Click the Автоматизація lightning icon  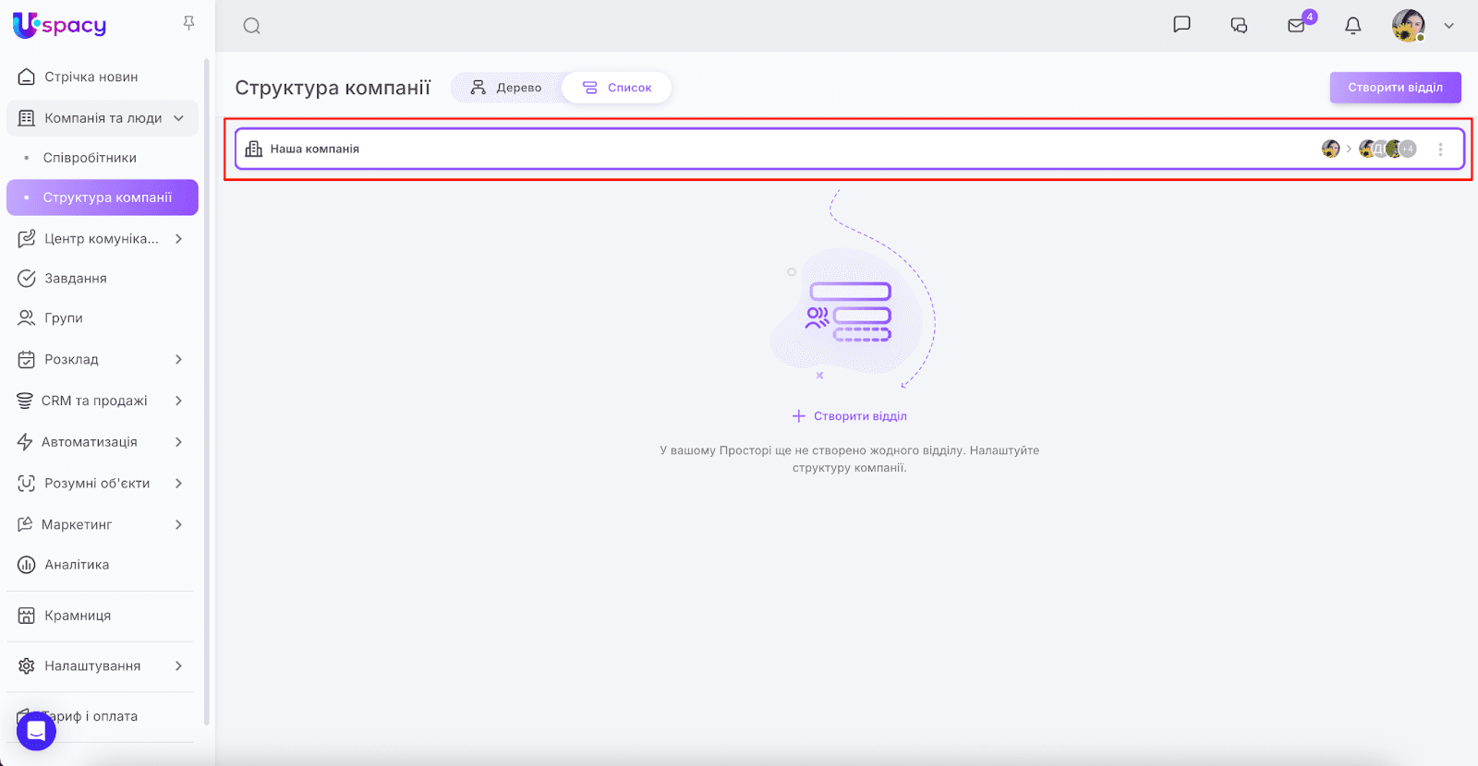click(x=25, y=442)
